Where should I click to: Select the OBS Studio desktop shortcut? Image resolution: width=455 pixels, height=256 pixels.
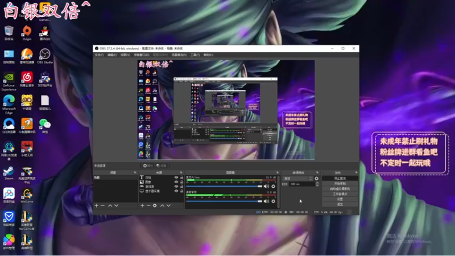(45, 56)
